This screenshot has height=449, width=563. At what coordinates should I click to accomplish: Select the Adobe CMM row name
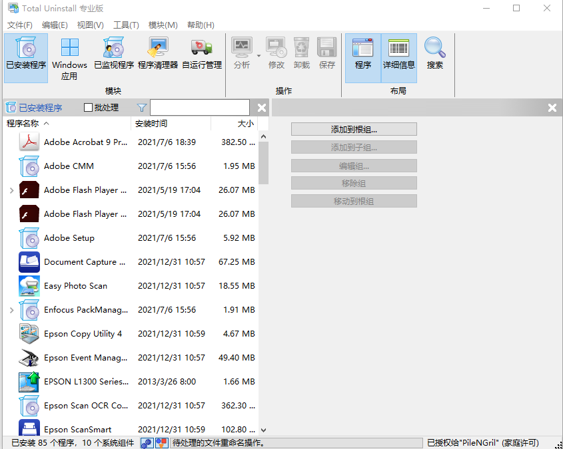pyautogui.click(x=69, y=166)
